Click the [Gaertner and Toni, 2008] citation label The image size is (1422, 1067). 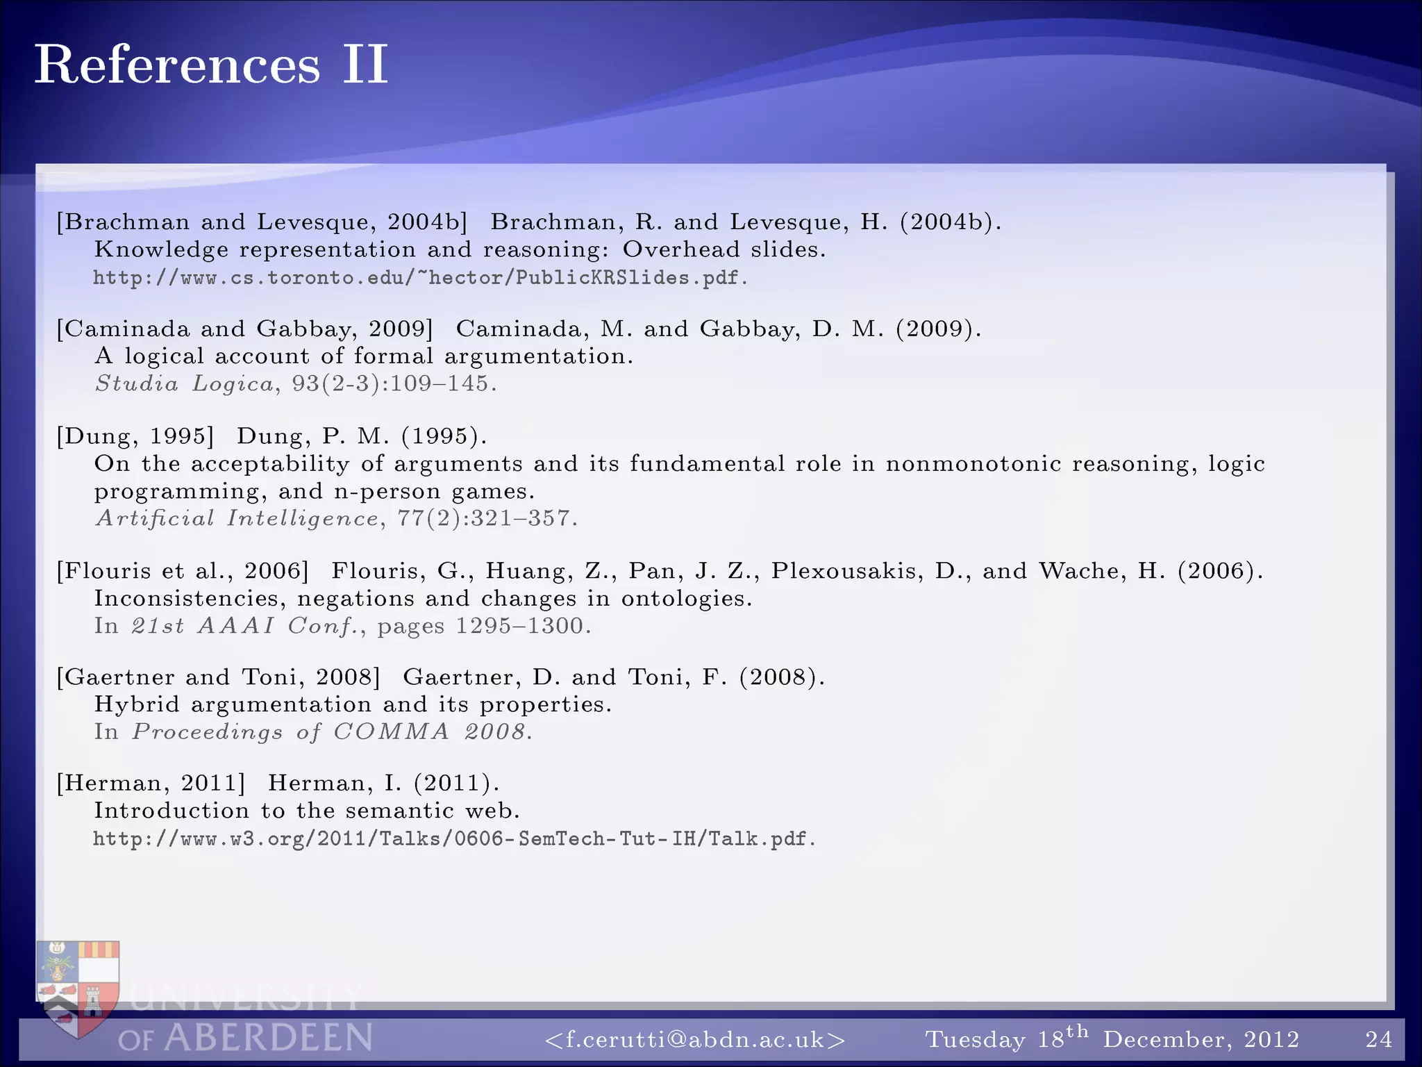219,677
